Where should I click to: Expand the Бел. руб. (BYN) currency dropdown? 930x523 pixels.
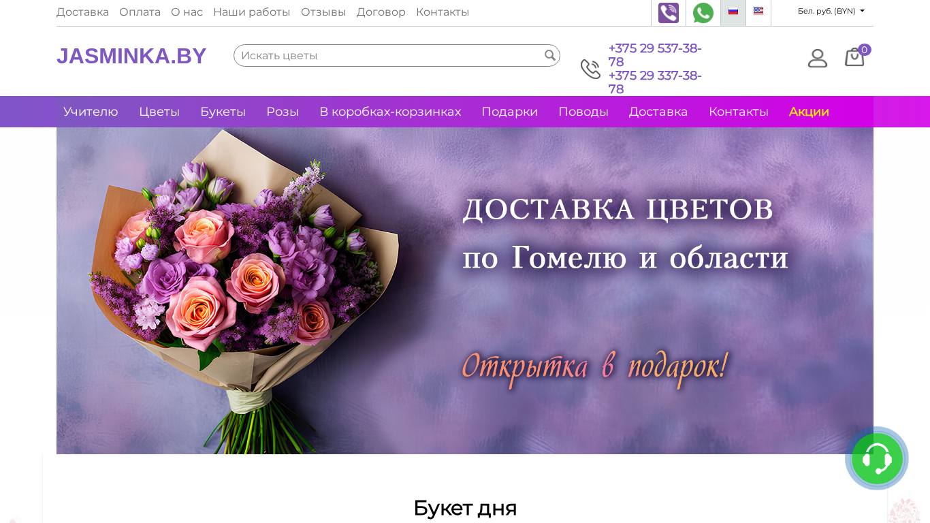click(x=831, y=12)
